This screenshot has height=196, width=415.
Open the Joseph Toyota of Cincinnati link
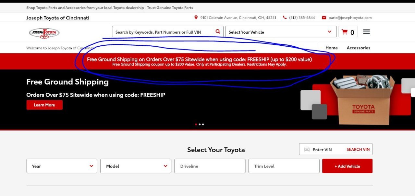tap(58, 18)
